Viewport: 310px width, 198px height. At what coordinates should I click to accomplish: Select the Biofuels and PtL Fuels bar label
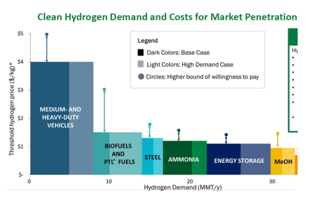click(118, 154)
